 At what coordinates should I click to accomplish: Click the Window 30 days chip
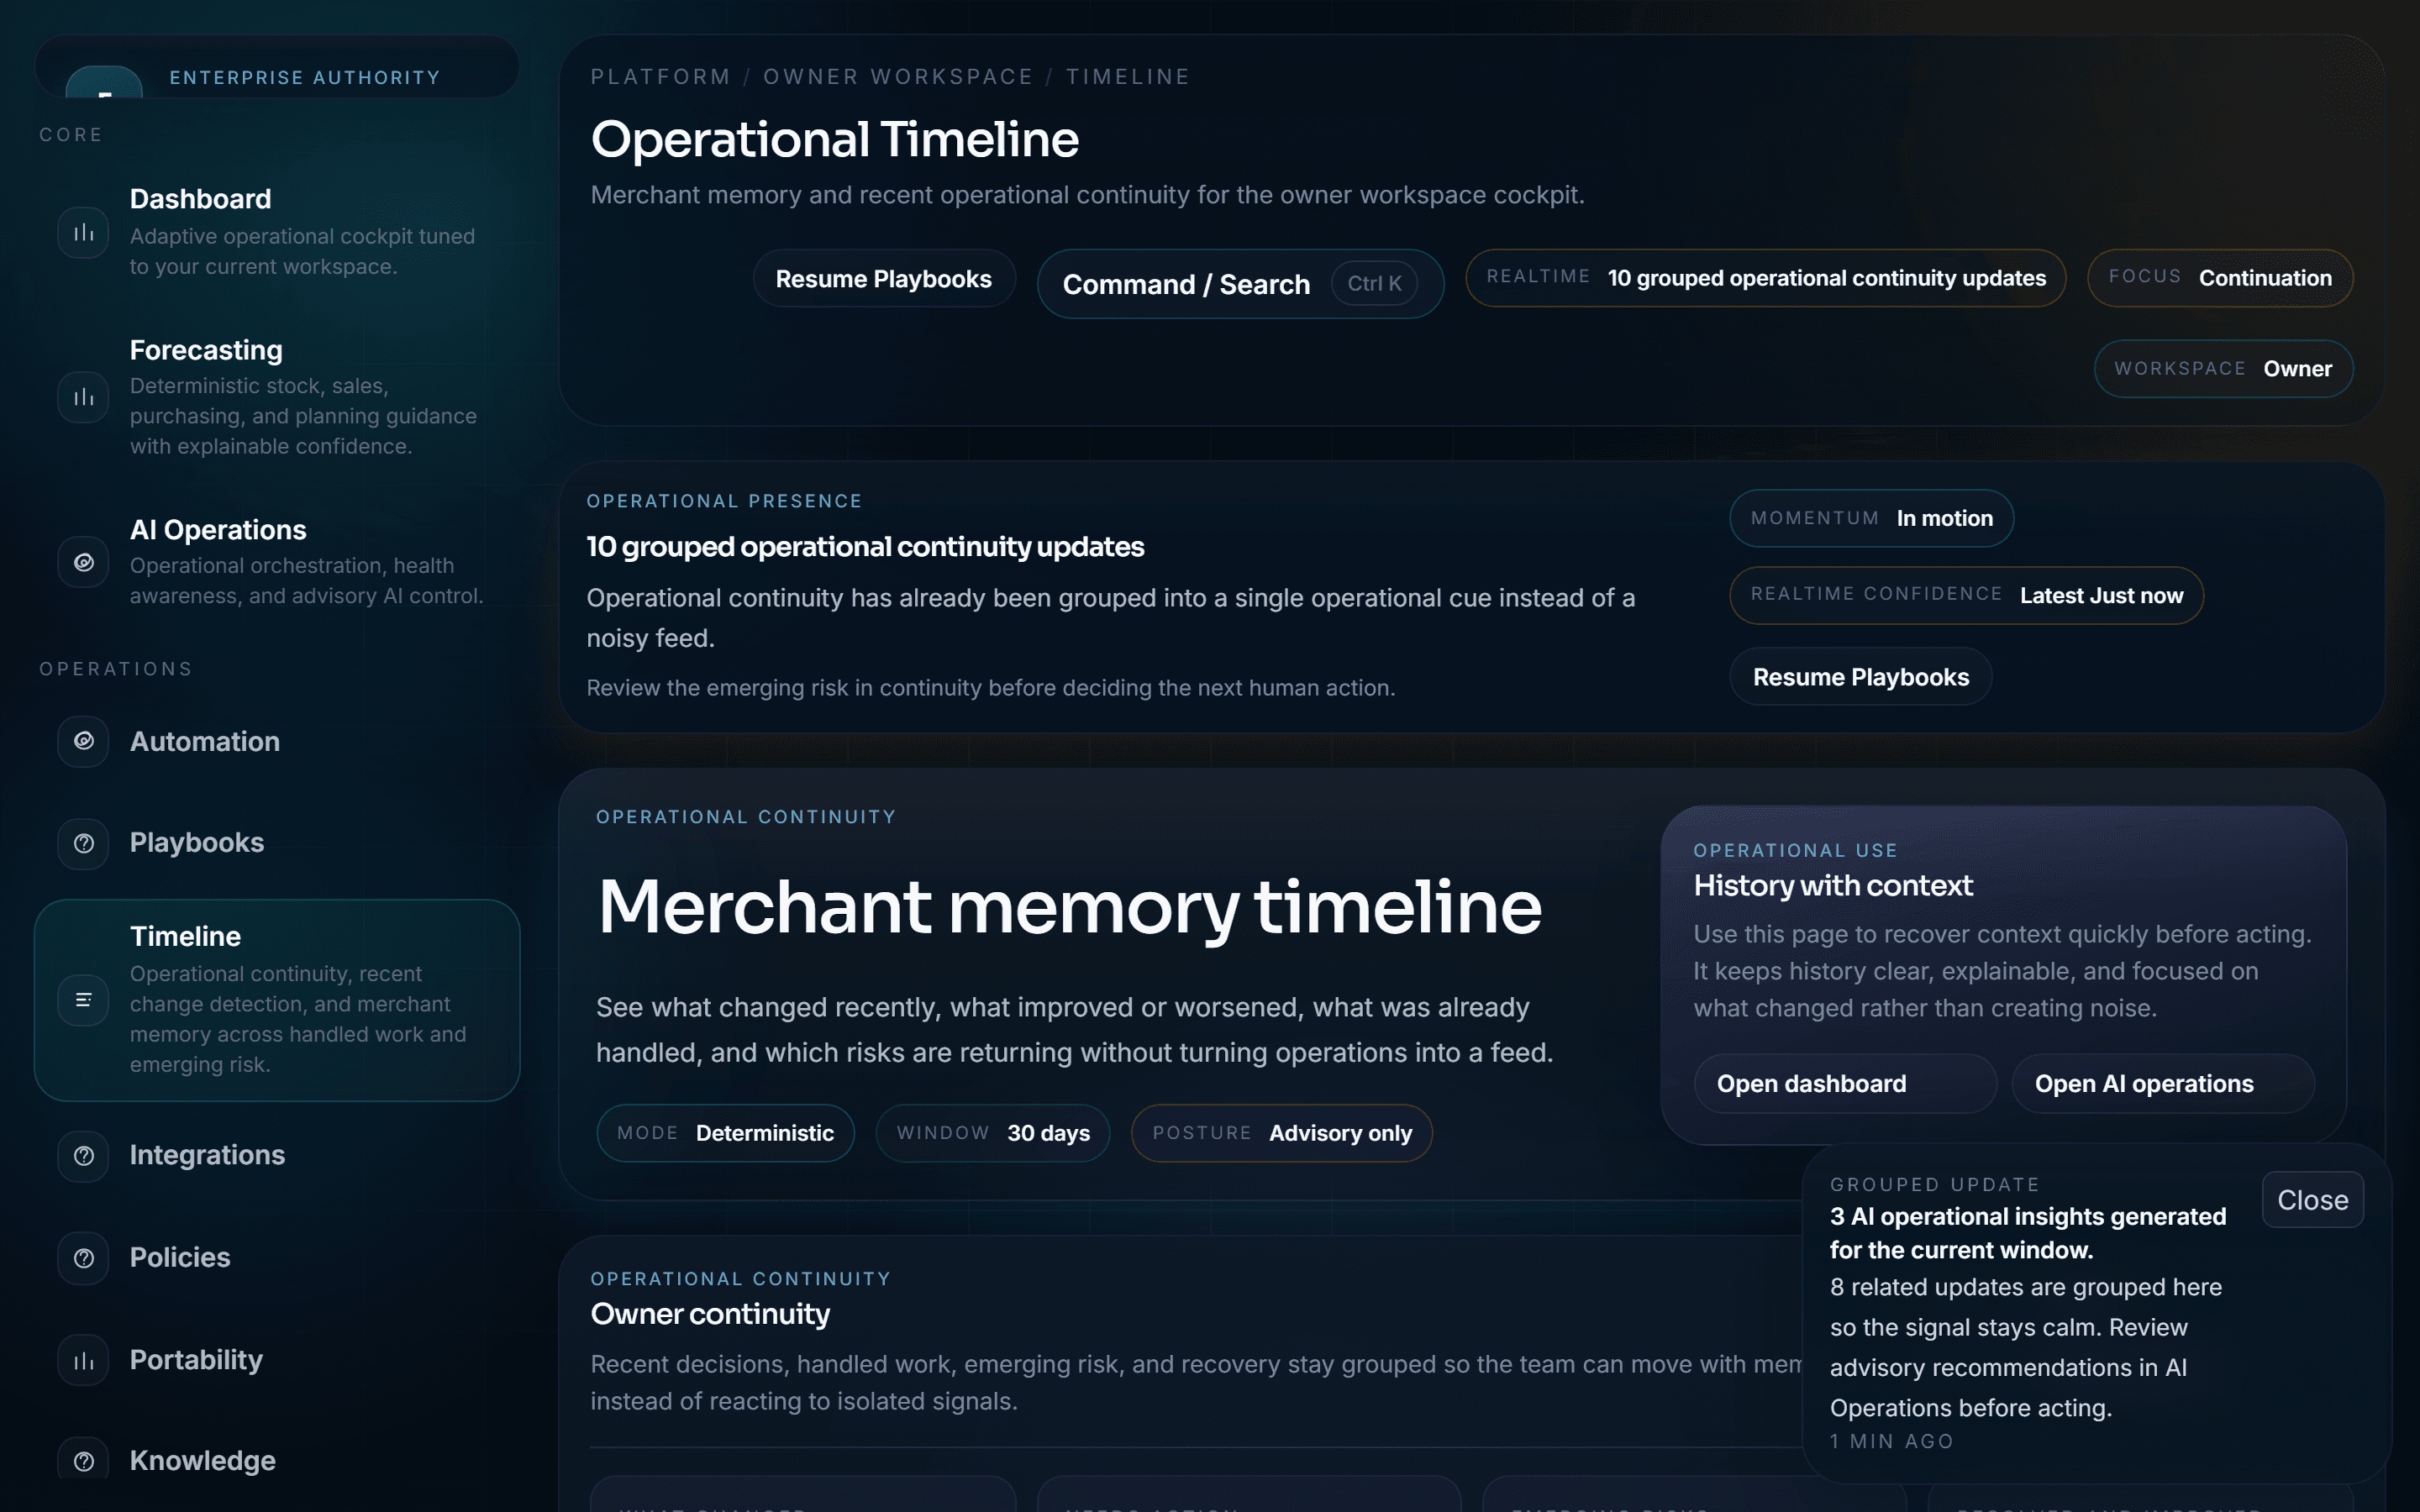tap(993, 1133)
